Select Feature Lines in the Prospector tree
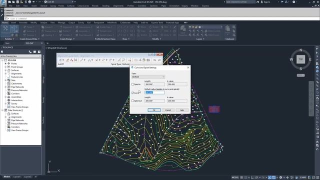 tap(17, 77)
